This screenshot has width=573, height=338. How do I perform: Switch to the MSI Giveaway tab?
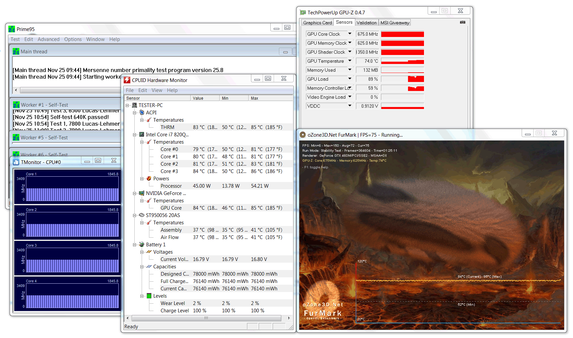pos(395,23)
